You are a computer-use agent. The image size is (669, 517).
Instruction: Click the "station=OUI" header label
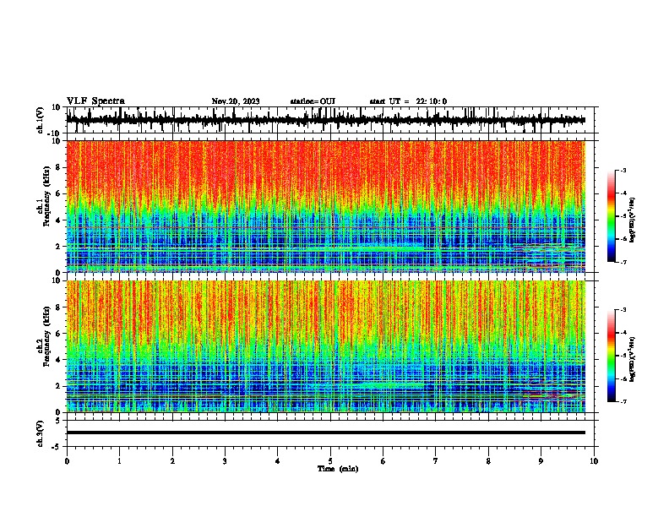[313, 101]
